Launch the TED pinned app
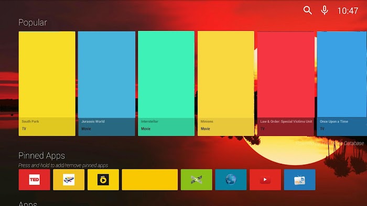367x206 pixels. [x=35, y=180]
